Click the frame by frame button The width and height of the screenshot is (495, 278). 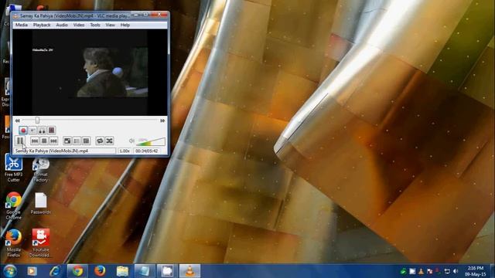point(52,130)
